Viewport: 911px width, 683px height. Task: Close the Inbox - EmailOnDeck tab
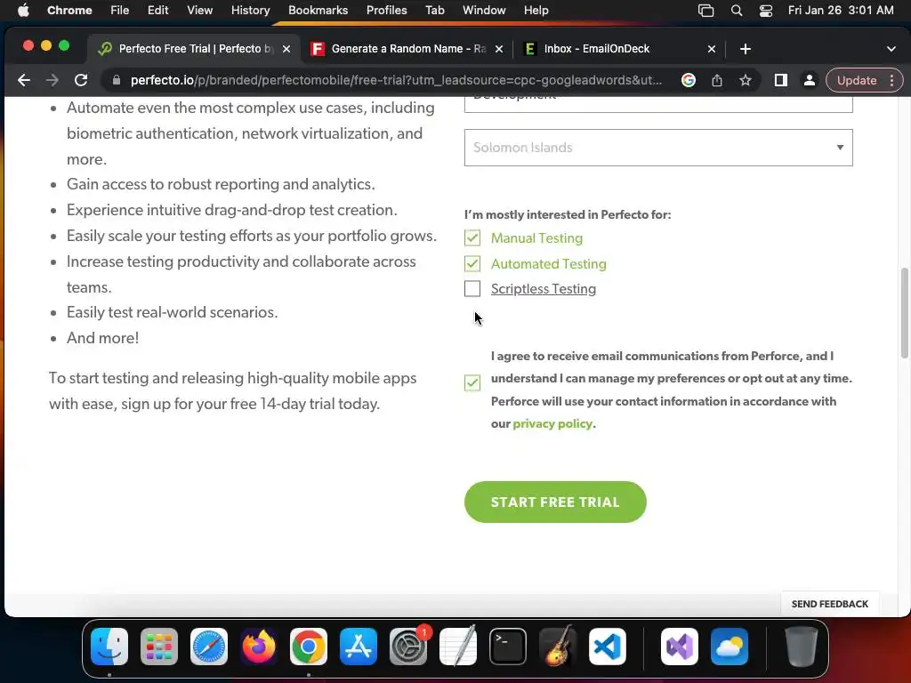pyautogui.click(x=711, y=50)
